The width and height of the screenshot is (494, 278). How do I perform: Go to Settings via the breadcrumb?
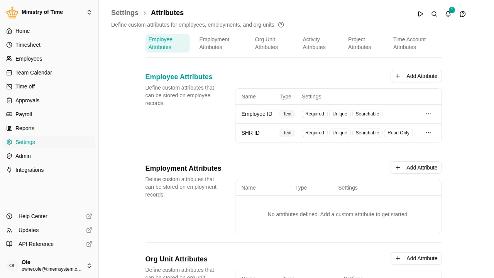point(125,13)
